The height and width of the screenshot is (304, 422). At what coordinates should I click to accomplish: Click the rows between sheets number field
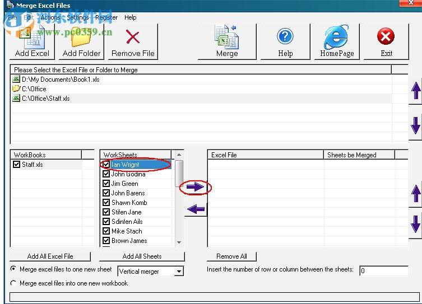click(384, 270)
